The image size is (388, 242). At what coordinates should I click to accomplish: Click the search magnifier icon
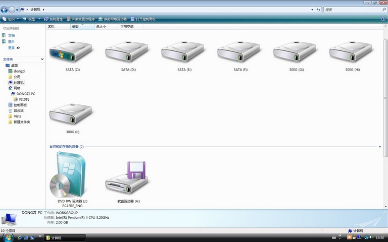pyautogui.click(x=384, y=10)
